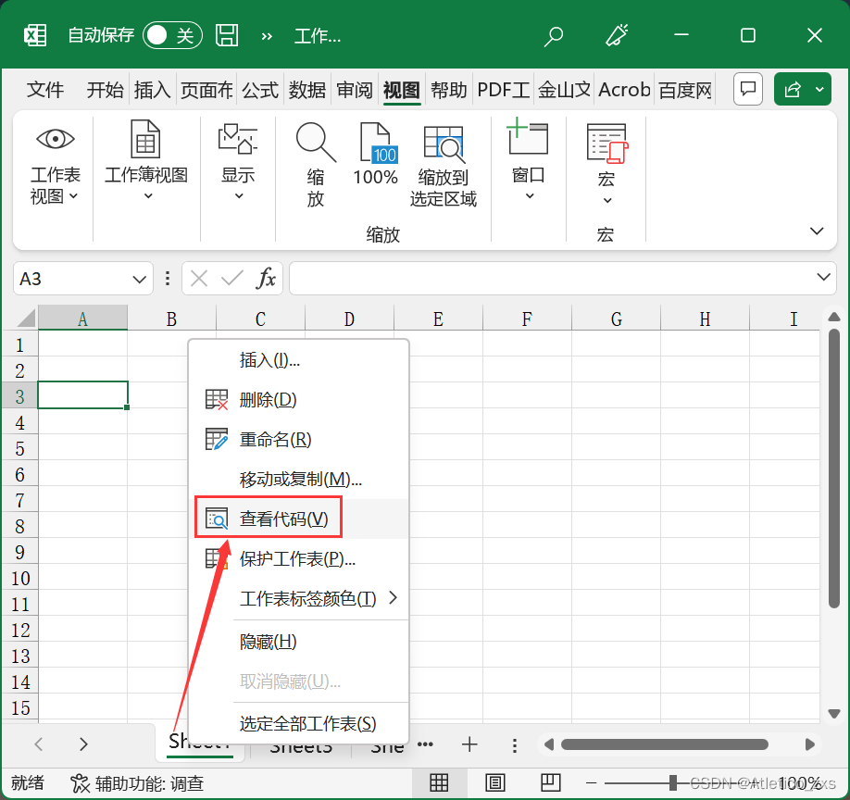Screen dimensions: 850x800
Task: Open the search magnifier in title bar
Action: 554,36
